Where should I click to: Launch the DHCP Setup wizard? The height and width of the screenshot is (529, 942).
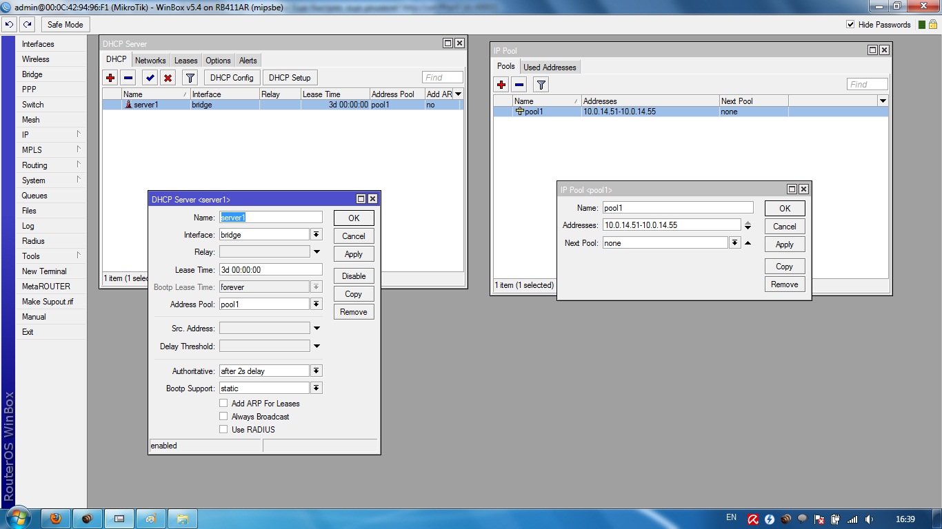click(290, 78)
